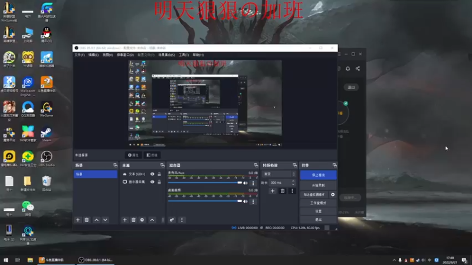Delete the selected source with the trash icon in Sources panel

pos(133,220)
